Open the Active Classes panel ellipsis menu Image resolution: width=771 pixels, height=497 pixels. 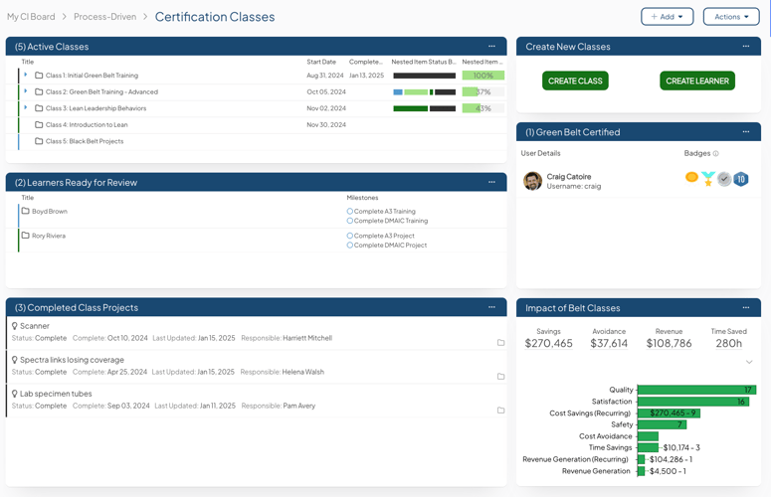(491, 47)
